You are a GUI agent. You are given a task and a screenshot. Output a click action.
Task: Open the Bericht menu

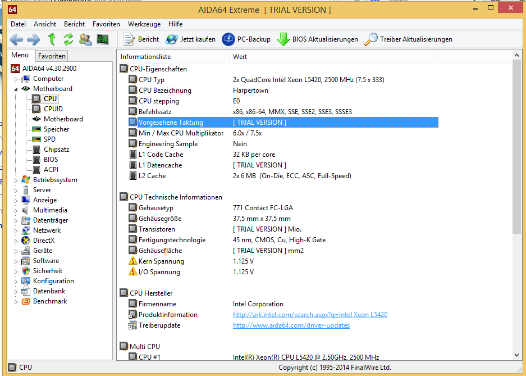(x=75, y=24)
